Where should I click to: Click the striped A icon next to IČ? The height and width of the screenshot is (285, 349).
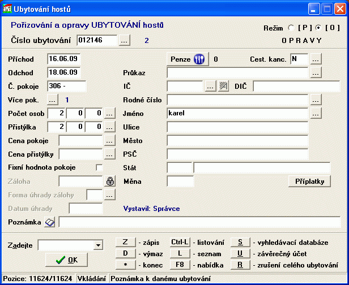(x=223, y=86)
